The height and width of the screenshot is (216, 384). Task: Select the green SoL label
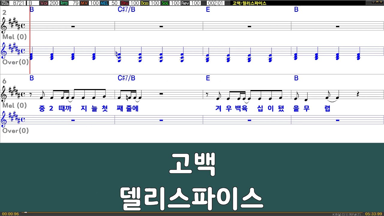[x=165, y=3]
